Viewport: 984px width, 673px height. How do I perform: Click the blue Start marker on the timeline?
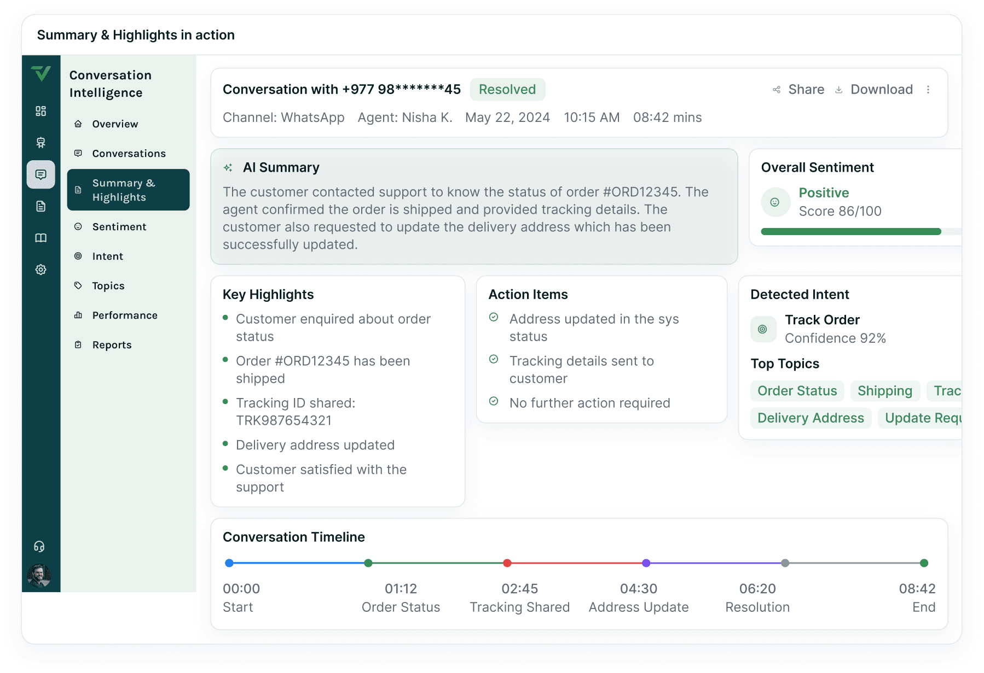pyautogui.click(x=229, y=563)
